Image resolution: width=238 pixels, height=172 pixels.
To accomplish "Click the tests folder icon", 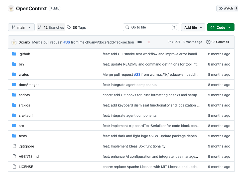I will 14,136.
